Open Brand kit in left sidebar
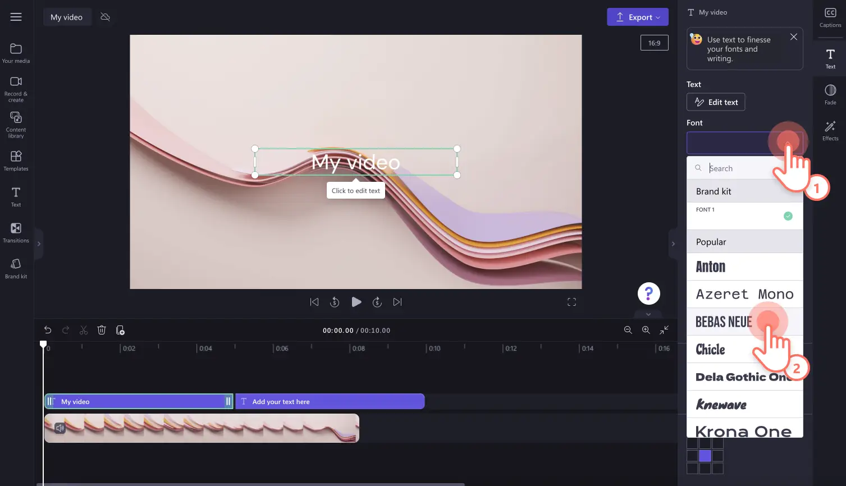846x486 pixels. (x=16, y=268)
